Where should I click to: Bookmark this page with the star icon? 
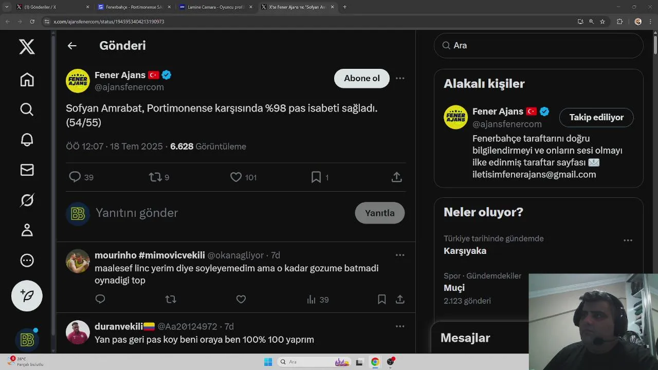(602, 22)
